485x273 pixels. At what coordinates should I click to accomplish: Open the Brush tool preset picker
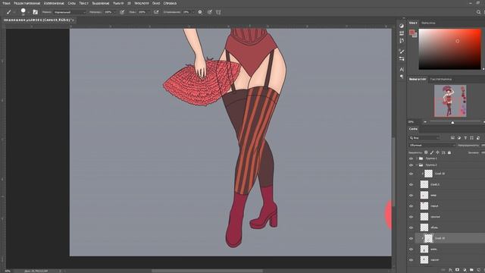tap(8, 12)
